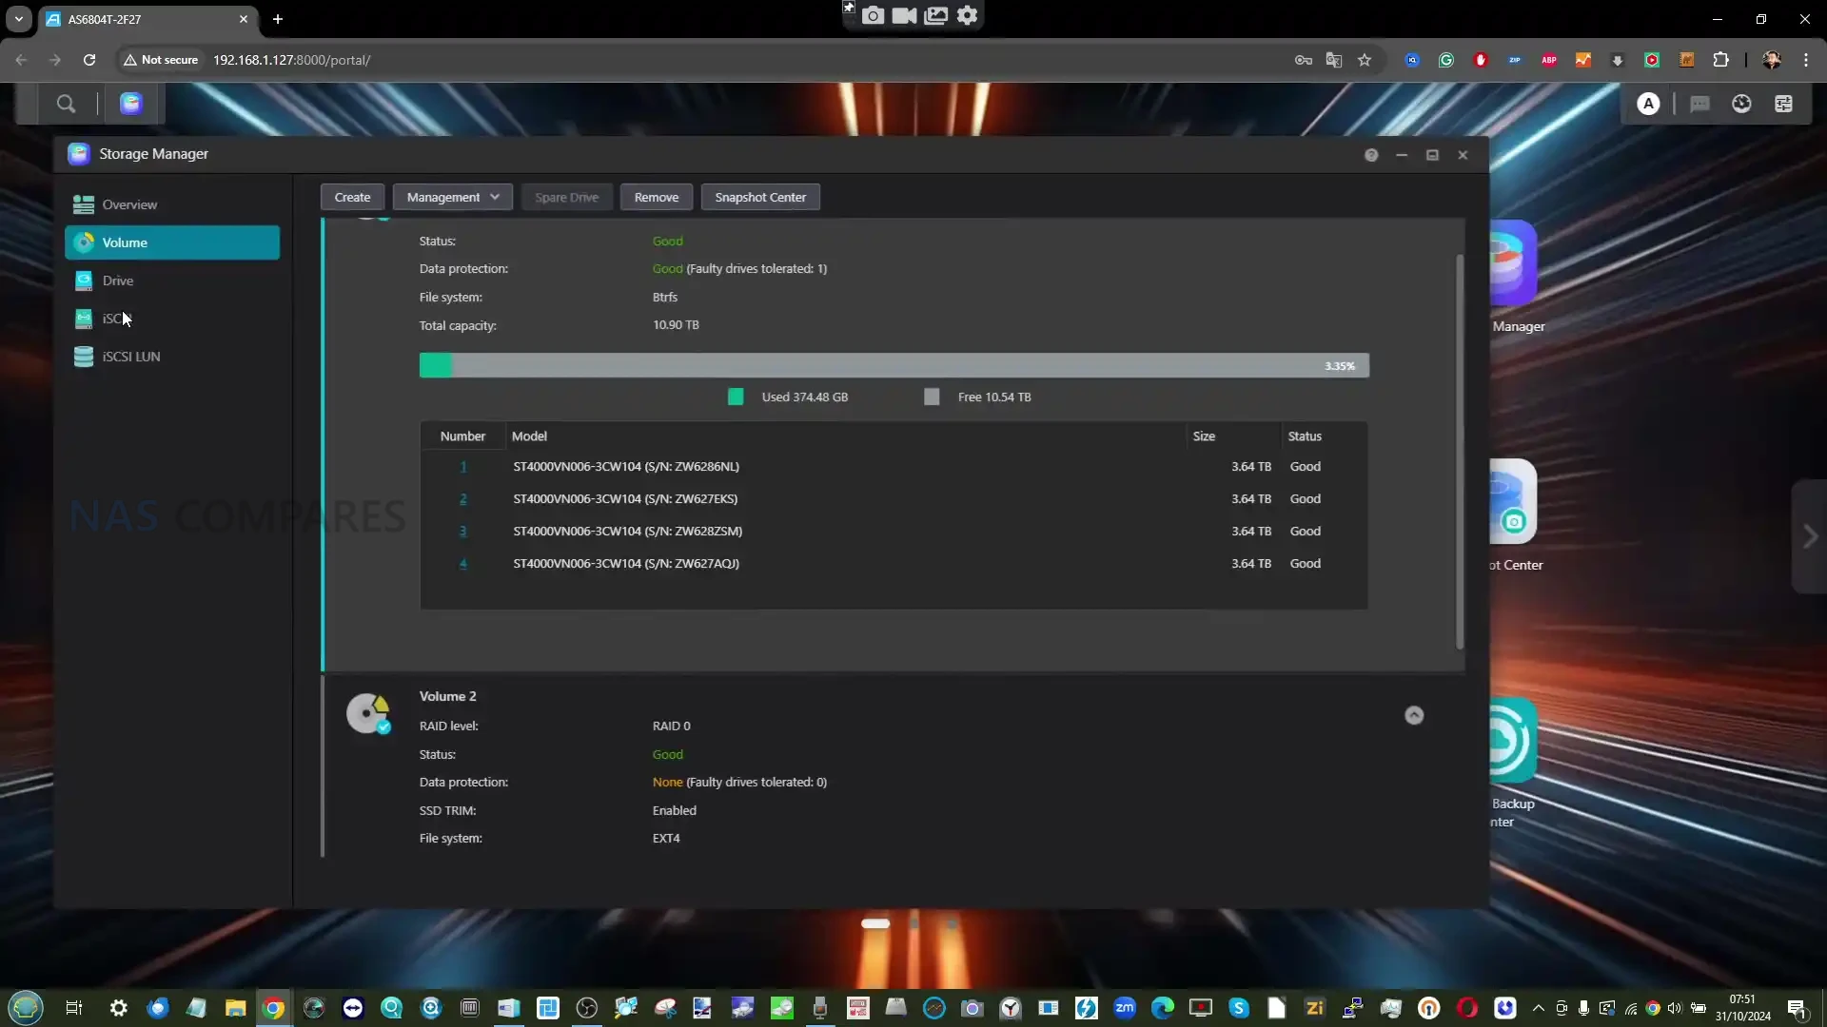
Task: Open the Overview section in sidebar
Action: coord(129,204)
